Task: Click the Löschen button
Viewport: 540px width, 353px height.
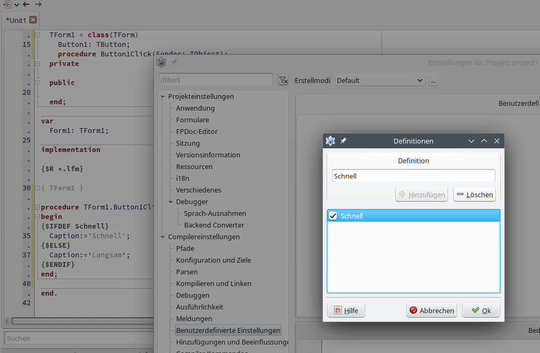Action: tap(474, 195)
